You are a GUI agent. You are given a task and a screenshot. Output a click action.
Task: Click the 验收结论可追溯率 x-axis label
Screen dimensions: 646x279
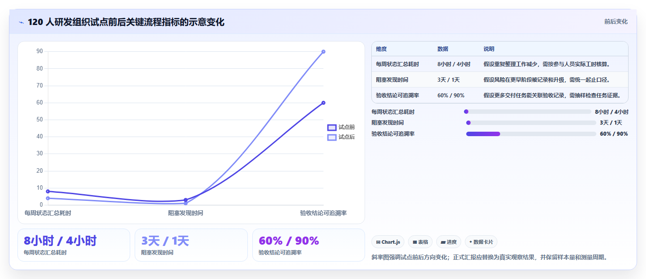click(323, 213)
